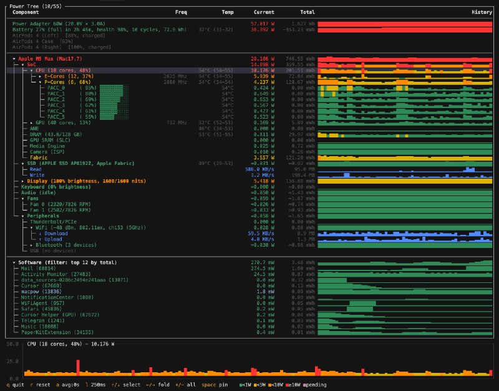The image size is (499, 391).
Task: Select Fan 0 (2320/7826 RPM) row
Action: pos(249,204)
